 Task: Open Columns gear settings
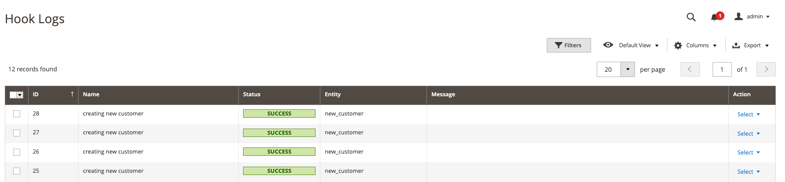(x=678, y=45)
